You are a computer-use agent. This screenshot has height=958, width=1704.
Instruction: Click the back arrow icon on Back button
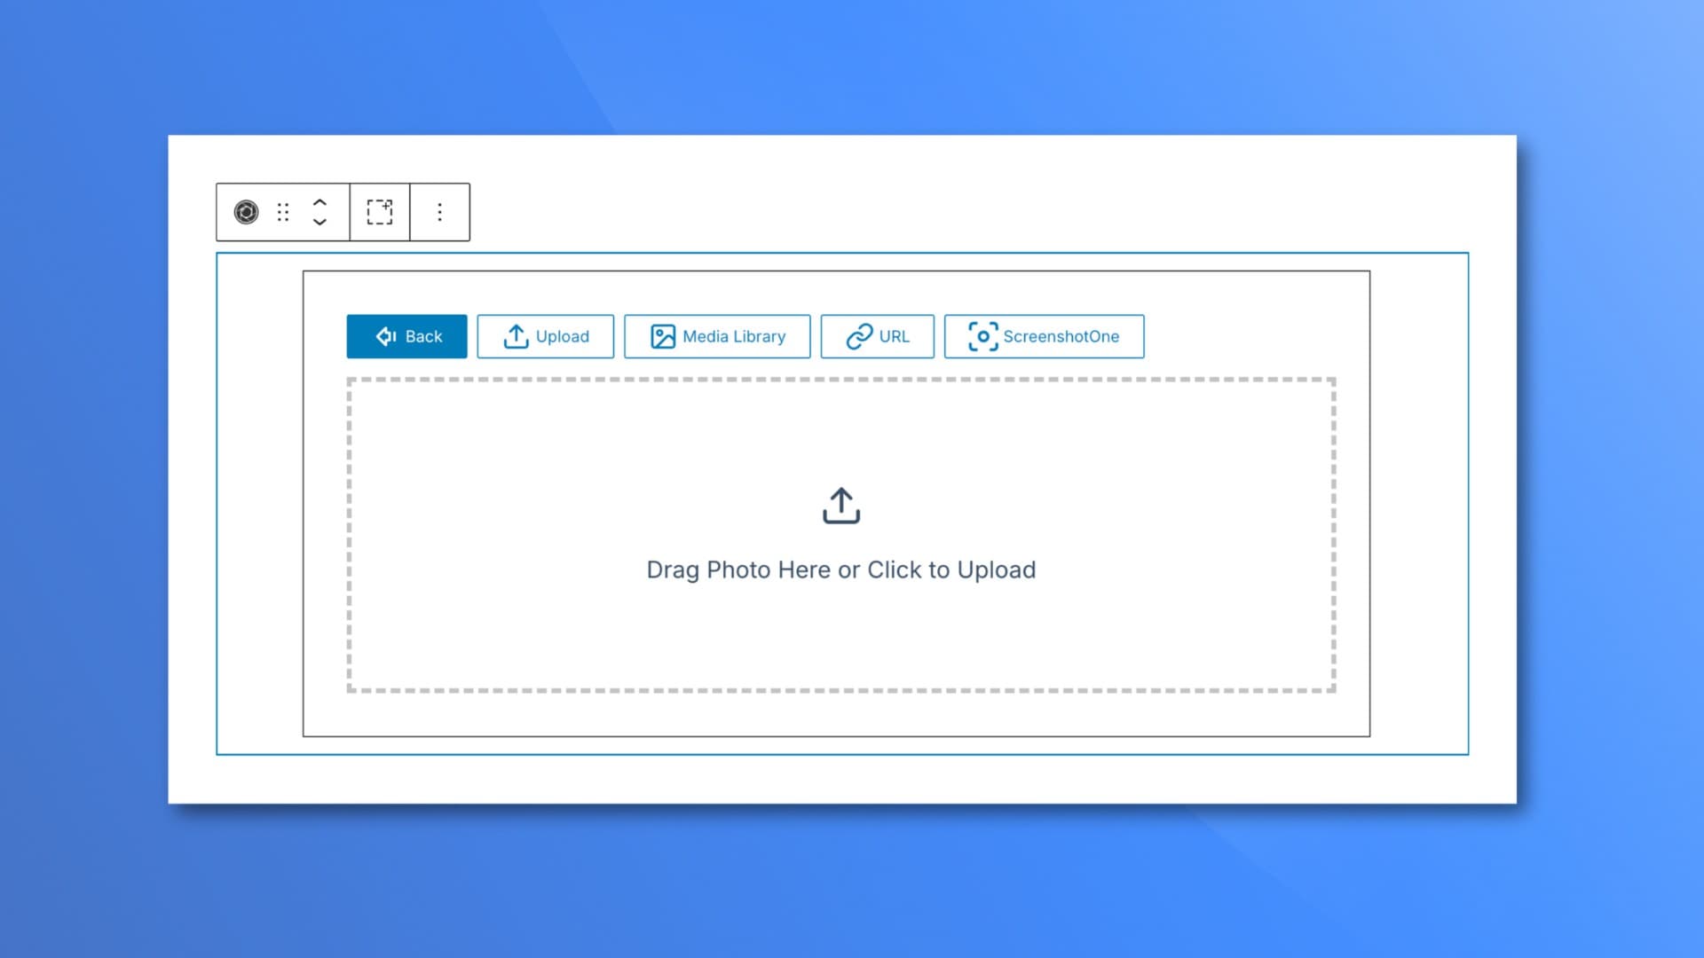click(x=388, y=336)
